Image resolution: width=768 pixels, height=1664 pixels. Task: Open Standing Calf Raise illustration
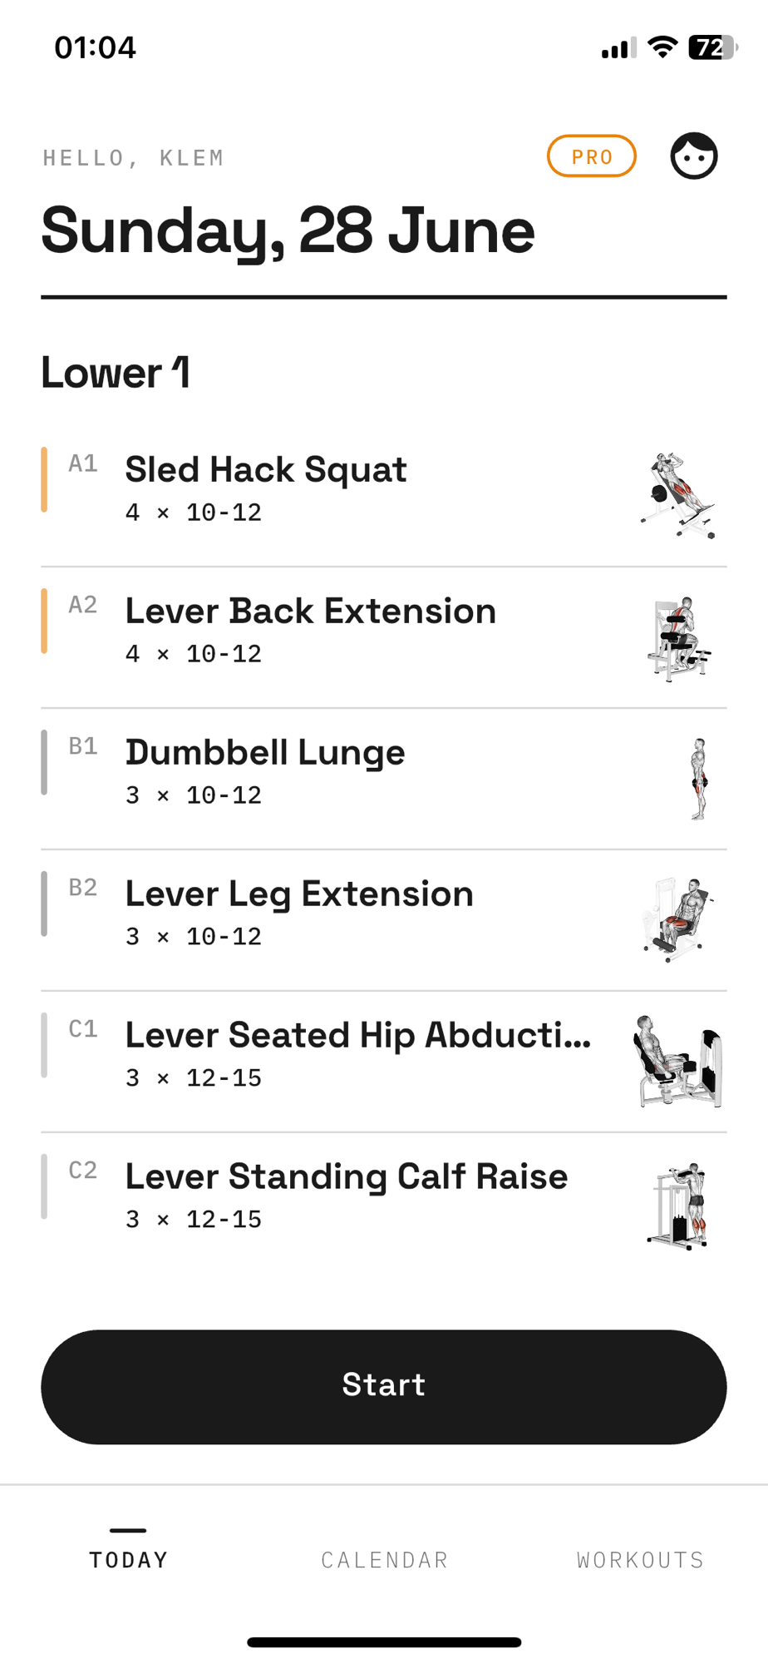click(x=678, y=1205)
